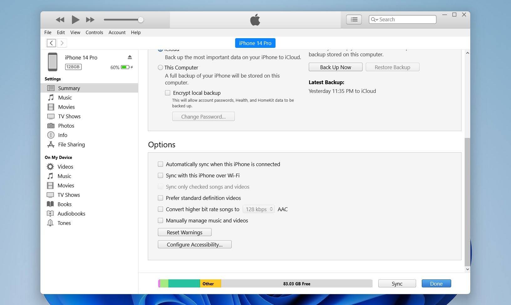The image size is (511, 305).
Task: Click Reset Warnings button
Action: tap(184, 232)
